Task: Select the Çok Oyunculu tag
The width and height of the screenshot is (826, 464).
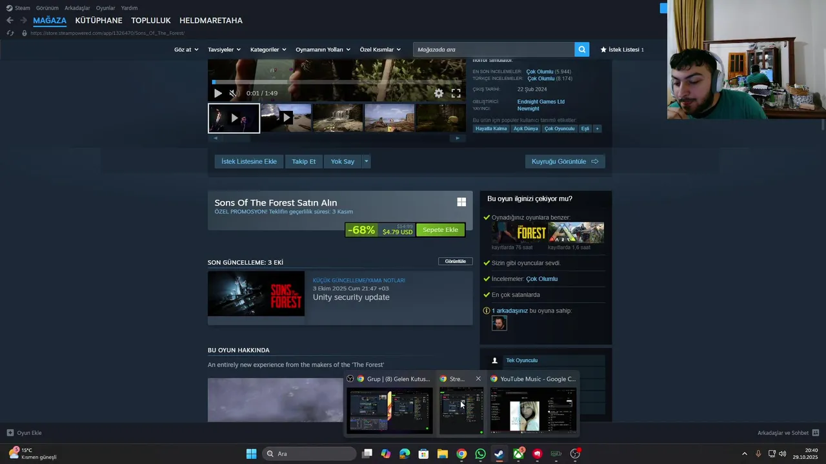Action: [x=559, y=128]
